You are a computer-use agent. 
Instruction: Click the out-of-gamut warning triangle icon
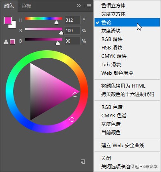click(x=6, y=42)
